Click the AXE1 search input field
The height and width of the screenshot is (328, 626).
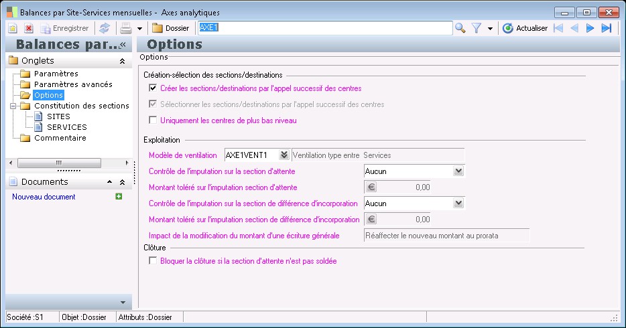tap(325, 28)
